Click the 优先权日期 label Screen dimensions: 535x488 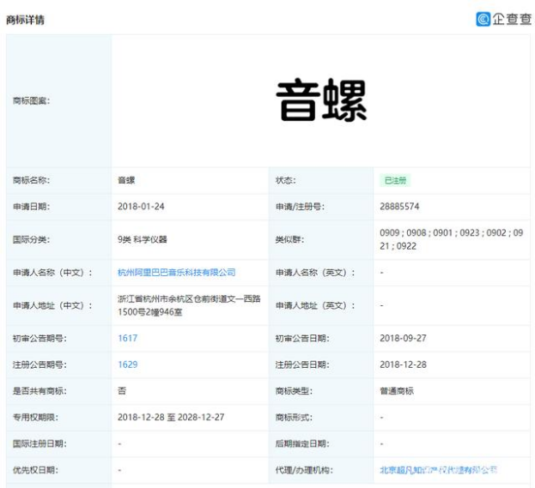tap(35, 470)
